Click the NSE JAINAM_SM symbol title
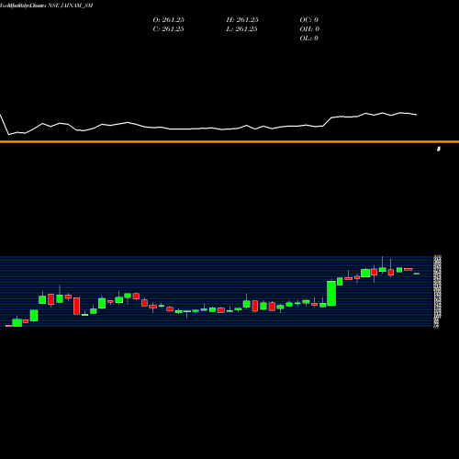 71,6
